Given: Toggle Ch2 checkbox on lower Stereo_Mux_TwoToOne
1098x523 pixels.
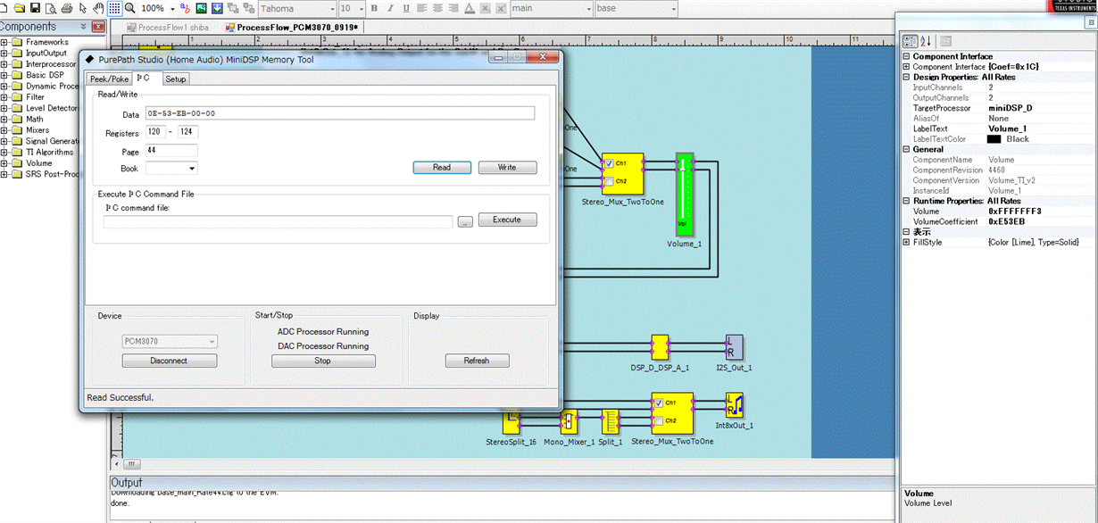Looking at the screenshot, I should (x=658, y=420).
